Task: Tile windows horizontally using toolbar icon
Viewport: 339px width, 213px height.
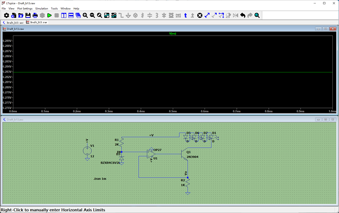Action: coord(71,15)
